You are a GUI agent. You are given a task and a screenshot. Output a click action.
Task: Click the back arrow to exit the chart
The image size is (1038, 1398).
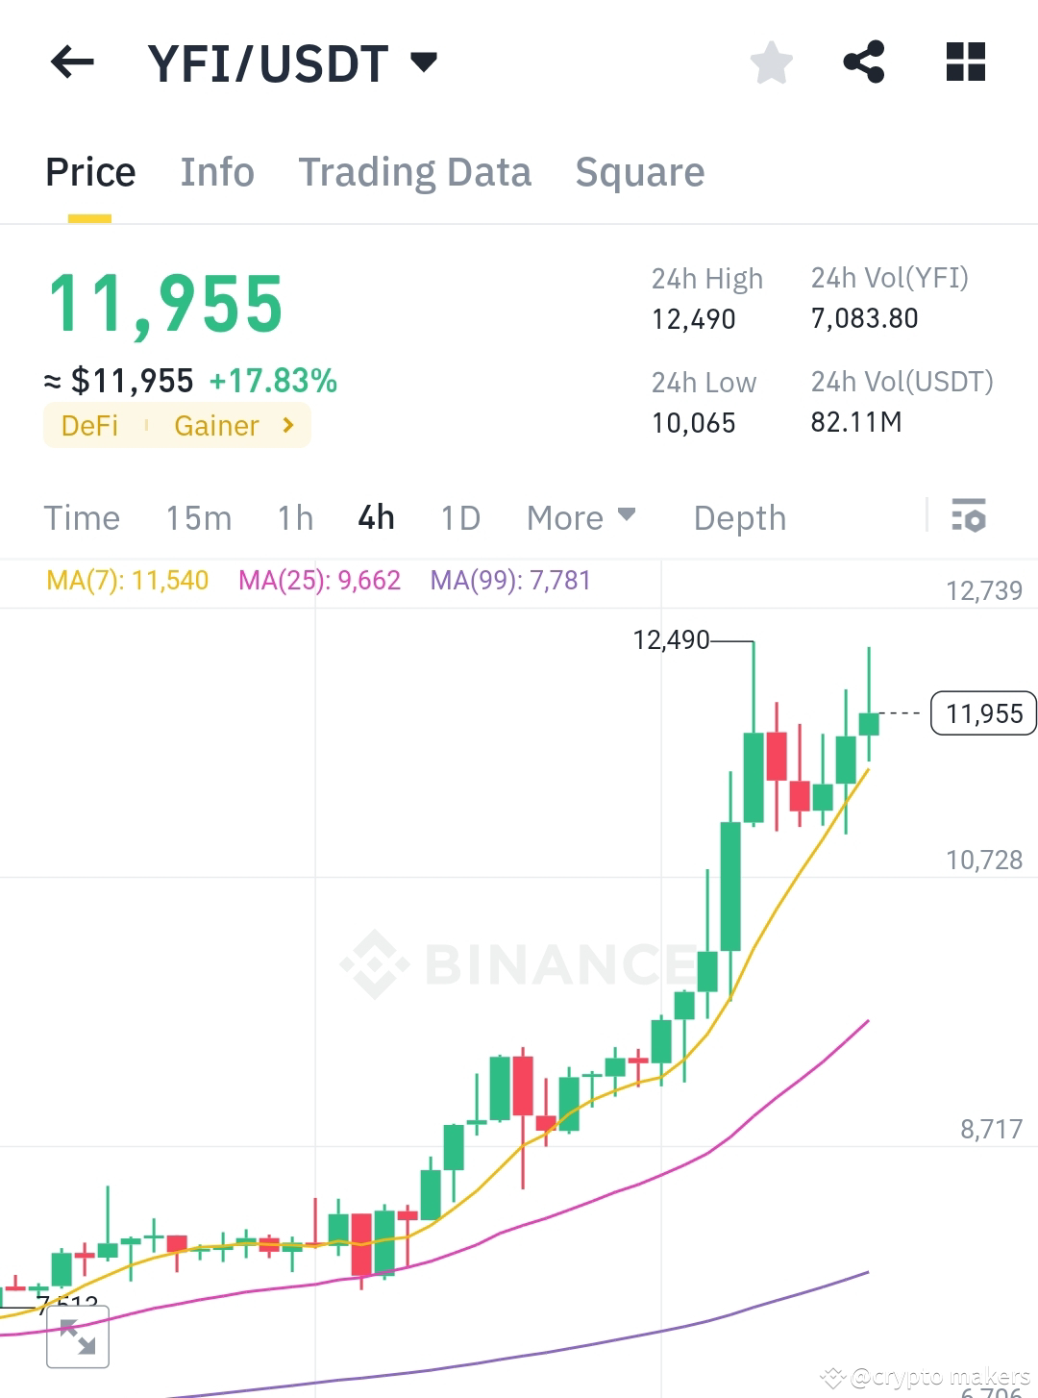[x=72, y=62]
